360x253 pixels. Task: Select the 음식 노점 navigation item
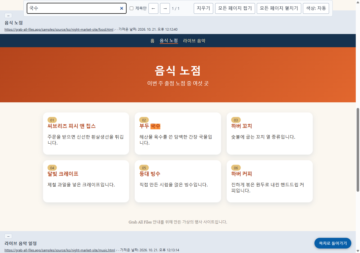[x=169, y=41]
